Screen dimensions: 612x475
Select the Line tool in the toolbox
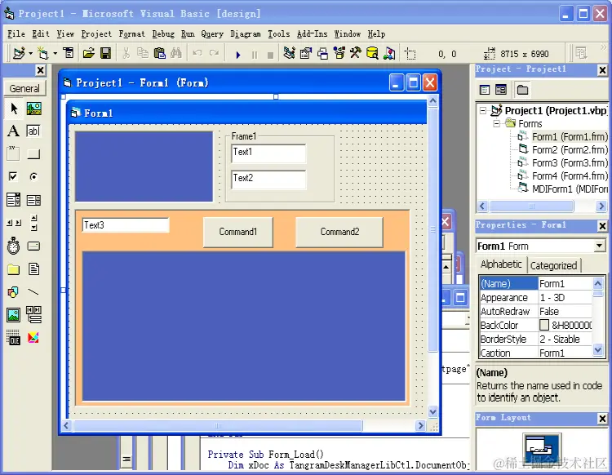tap(34, 292)
